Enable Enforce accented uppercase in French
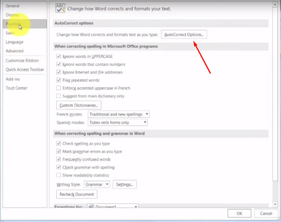Viewport: 281px width, 222px height. [x=59, y=88]
